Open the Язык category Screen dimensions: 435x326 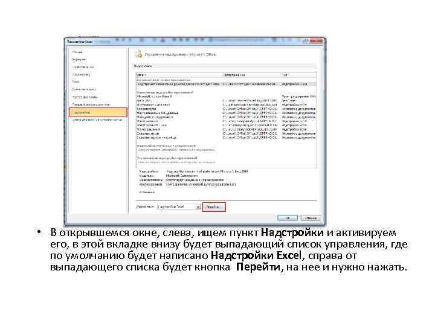click(76, 81)
